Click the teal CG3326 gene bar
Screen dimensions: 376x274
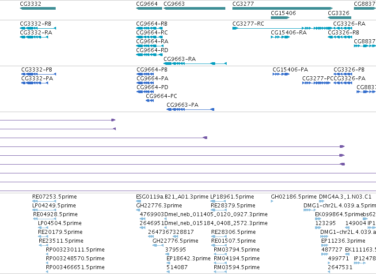click(x=339, y=18)
